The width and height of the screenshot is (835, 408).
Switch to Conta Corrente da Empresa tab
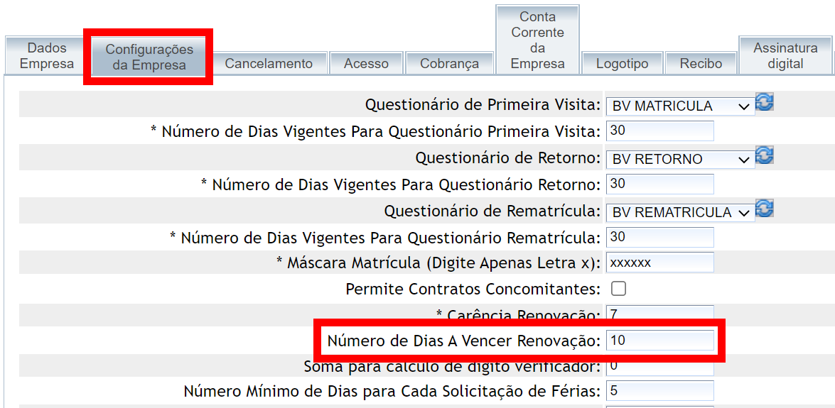click(538, 40)
